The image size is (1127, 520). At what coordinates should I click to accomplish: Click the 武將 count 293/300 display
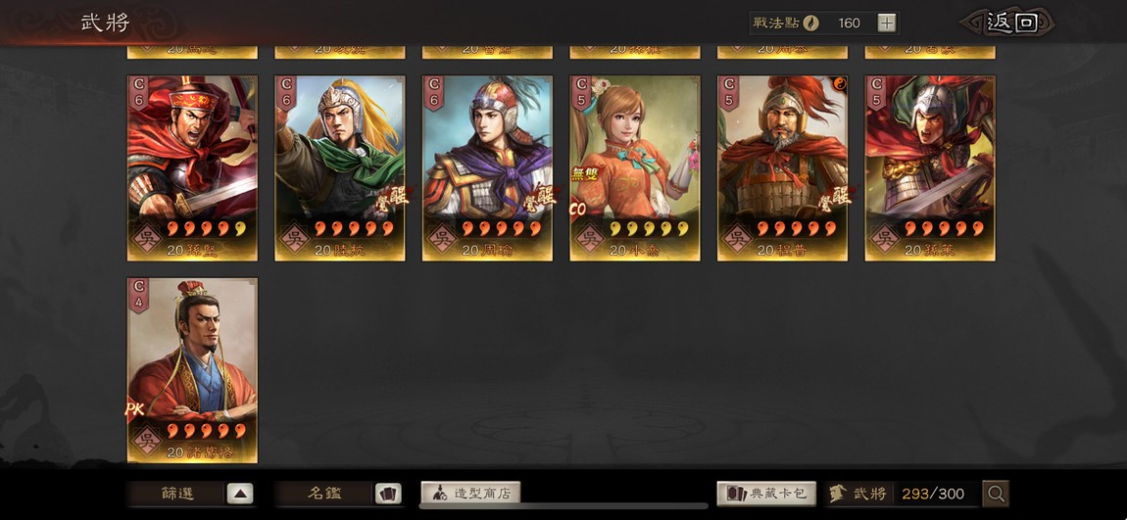pos(897,494)
